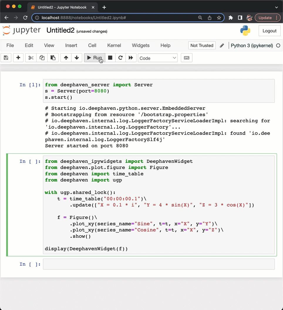Open the View menu

click(x=49, y=46)
